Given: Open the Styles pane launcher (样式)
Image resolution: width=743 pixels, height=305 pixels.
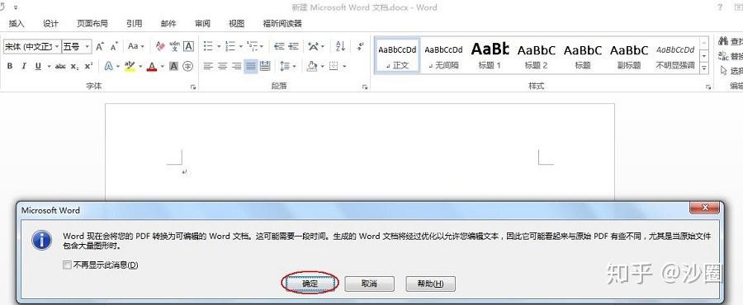Looking at the screenshot, I should click(708, 87).
